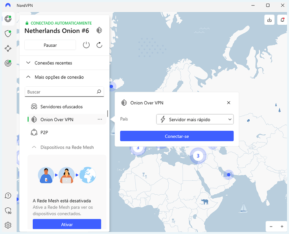
Task: Click the power disconnect icon
Action: point(86,45)
